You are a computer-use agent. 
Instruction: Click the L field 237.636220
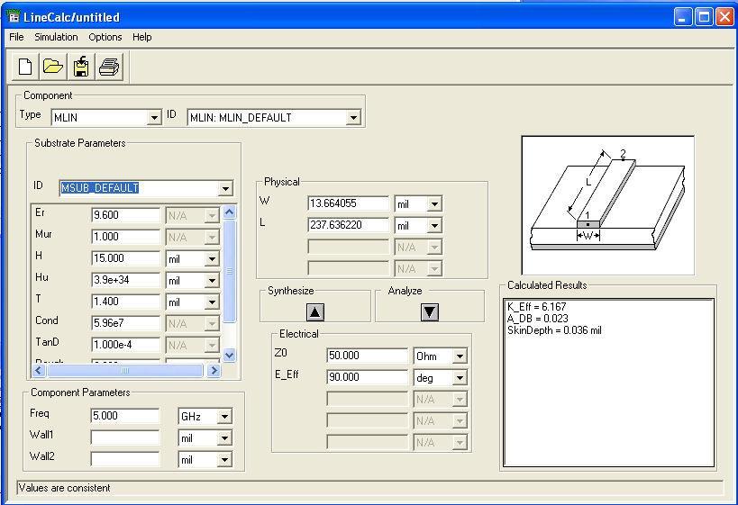pyautogui.click(x=349, y=225)
